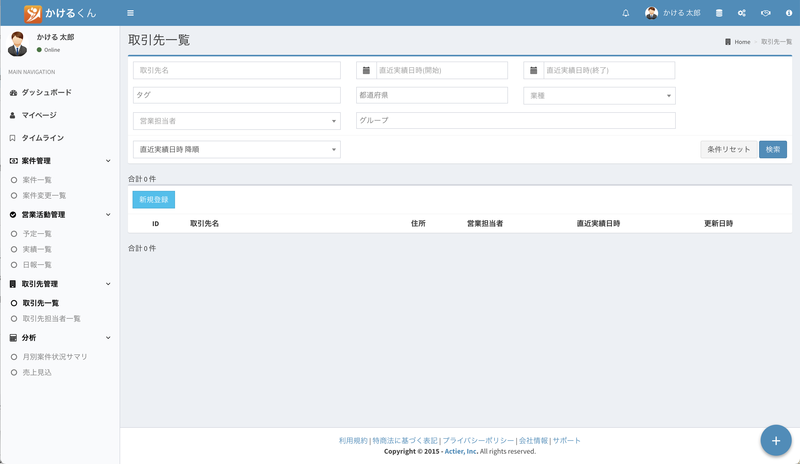Open 特商法に基づく表記 footer link

pyautogui.click(x=405, y=440)
